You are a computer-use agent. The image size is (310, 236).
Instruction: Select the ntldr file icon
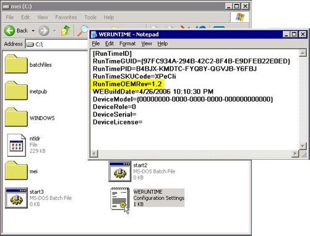click(16, 145)
